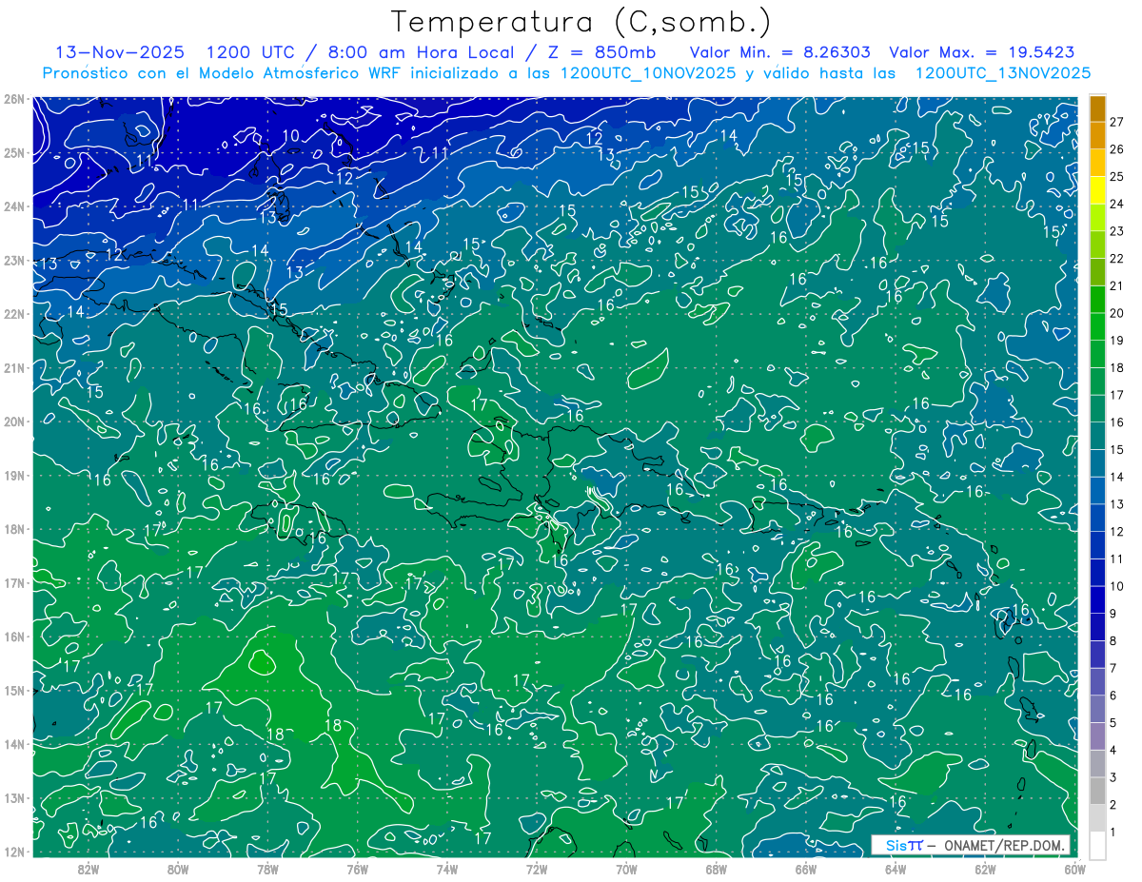The height and width of the screenshot is (882, 1142).
Task: Click the longitude axis label '72W'
Action: [x=536, y=869]
